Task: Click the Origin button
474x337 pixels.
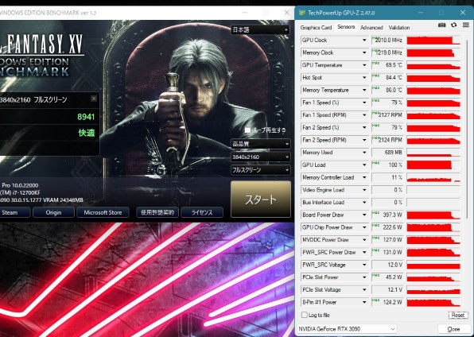Action: 53,212
